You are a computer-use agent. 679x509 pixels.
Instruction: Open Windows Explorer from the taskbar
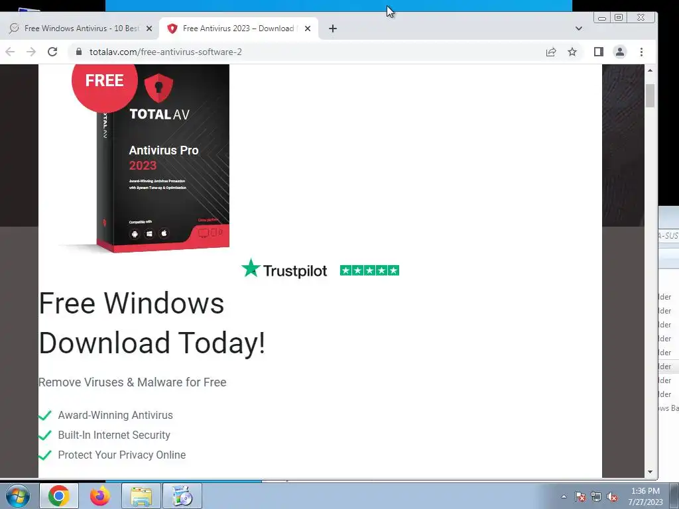point(141,496)
